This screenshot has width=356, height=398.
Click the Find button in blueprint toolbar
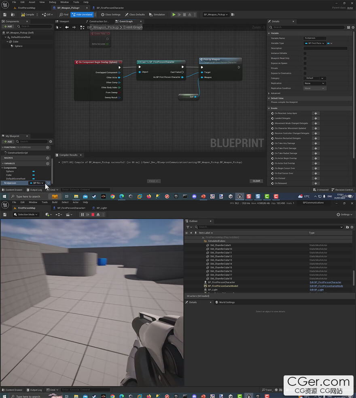click(64, 15)
